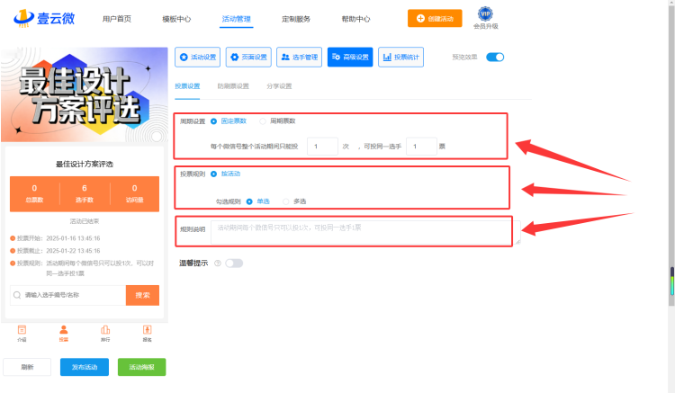Switch to the 分享设置 tab

(x=279, y=86)
